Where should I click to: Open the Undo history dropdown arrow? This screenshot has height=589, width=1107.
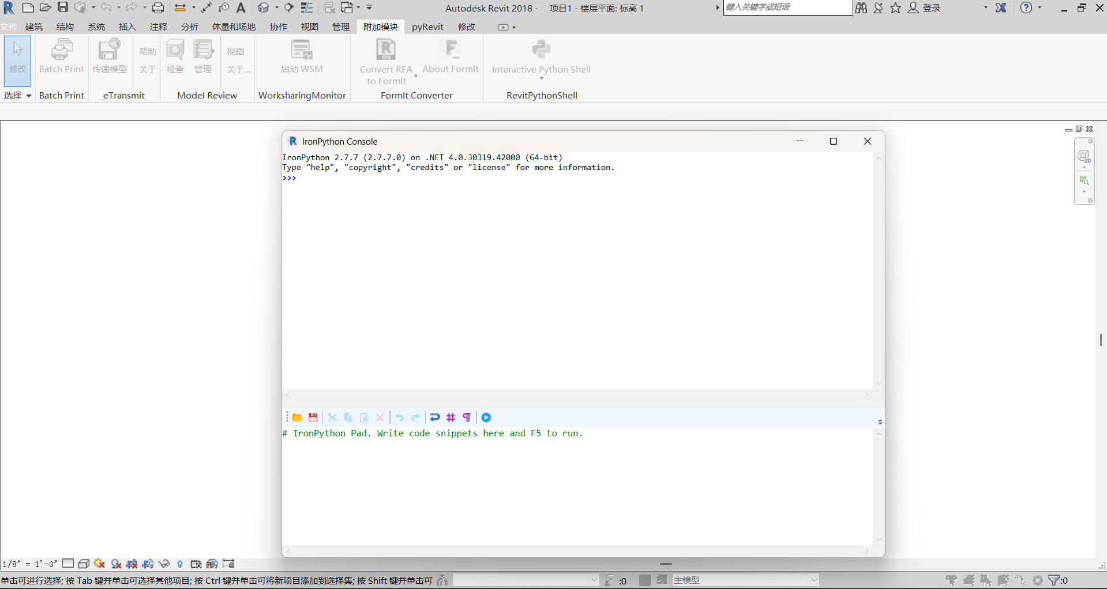point(119,7)
